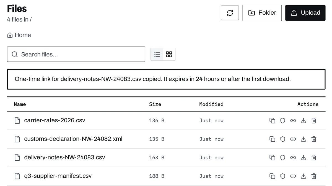
Task: Click the 135 B size value
Action: pyautogui.click(x=157, y=139)
